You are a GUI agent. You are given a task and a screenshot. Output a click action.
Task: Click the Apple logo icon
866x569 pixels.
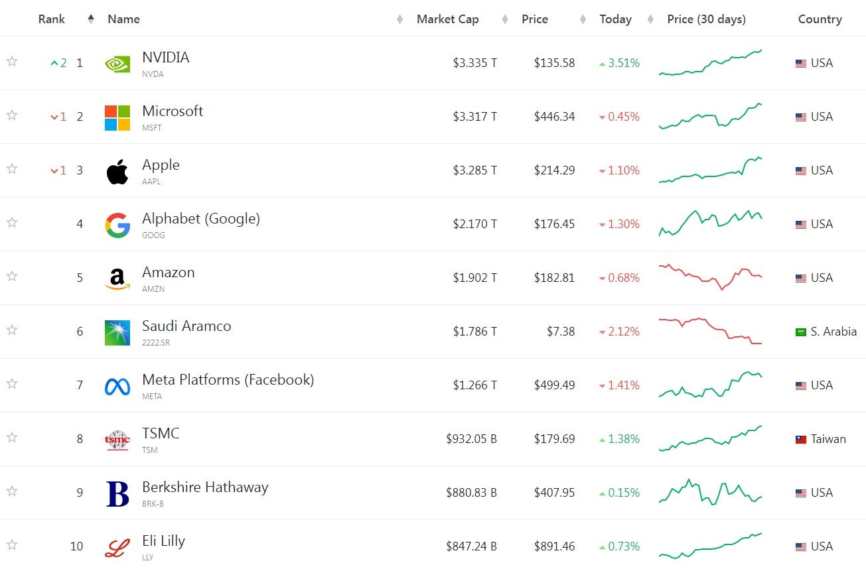(x=117, y=172)
